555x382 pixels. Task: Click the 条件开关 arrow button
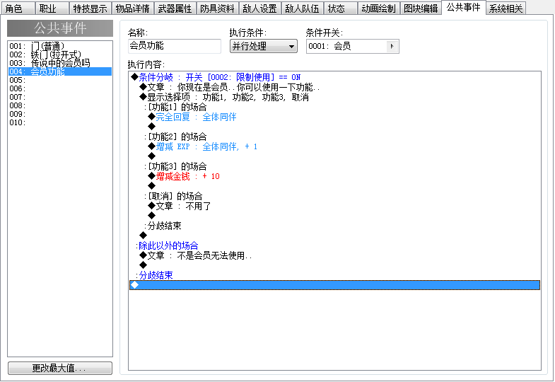[392, 46]
